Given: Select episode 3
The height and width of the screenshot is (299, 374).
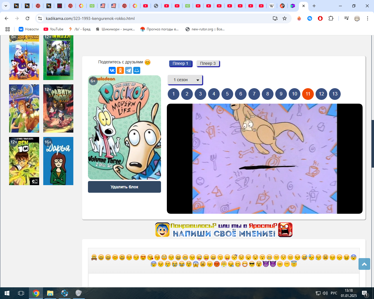Looking at the screenshot, I should click(x=200, y=94).
